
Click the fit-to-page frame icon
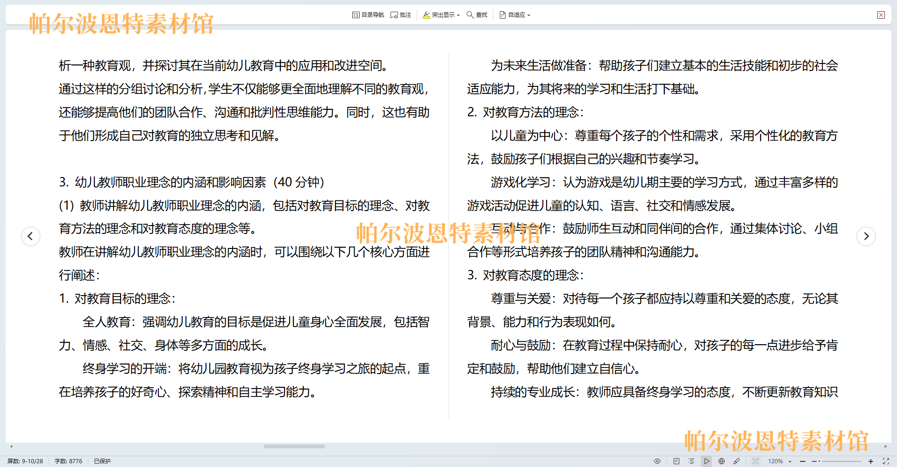pyautogui.click(x=756, y=461)
